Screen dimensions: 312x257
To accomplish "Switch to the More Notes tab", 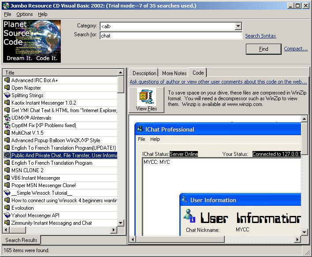I will 175,73.
